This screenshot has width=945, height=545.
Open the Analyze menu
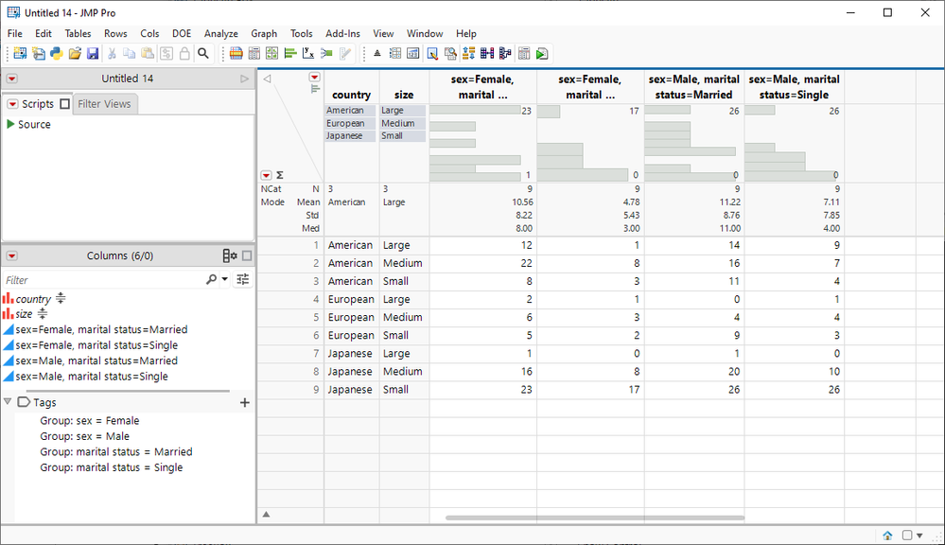tap(220, 33)
